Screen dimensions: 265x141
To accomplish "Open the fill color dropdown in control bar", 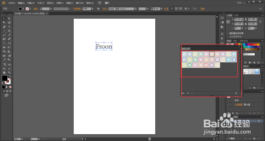I will (23, 9).
